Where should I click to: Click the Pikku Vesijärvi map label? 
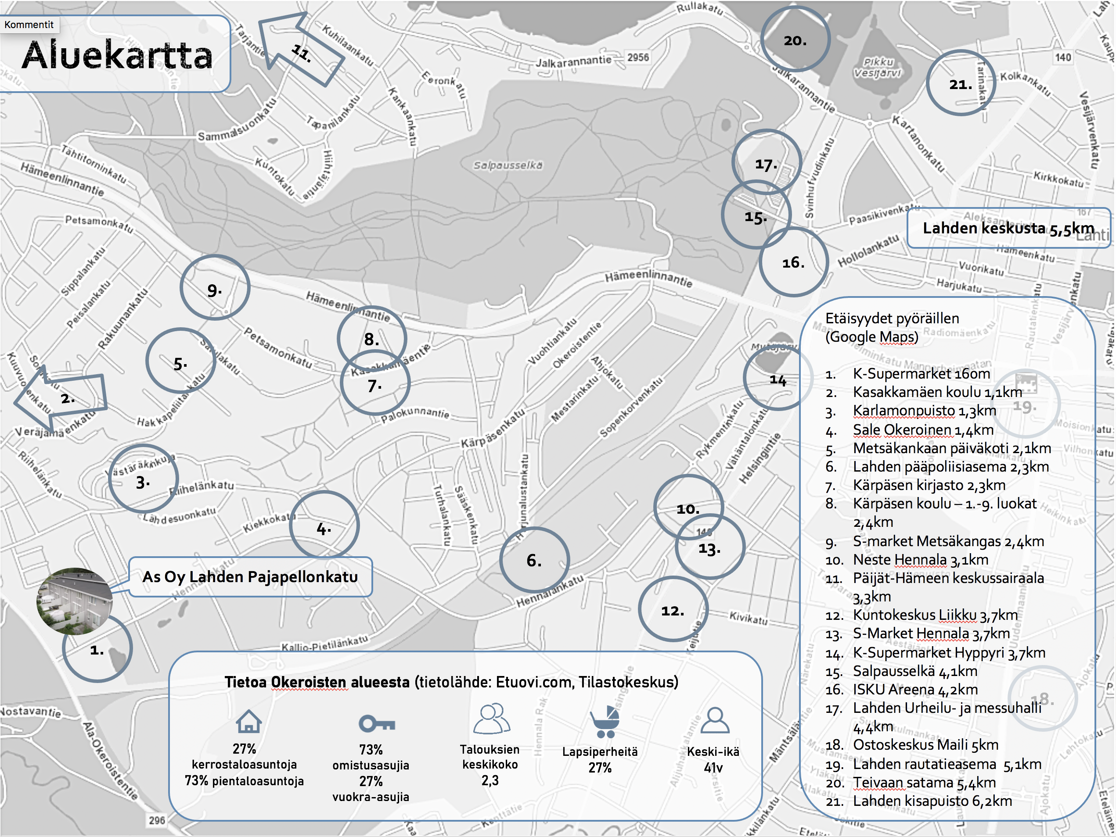[x=878, y=68]
